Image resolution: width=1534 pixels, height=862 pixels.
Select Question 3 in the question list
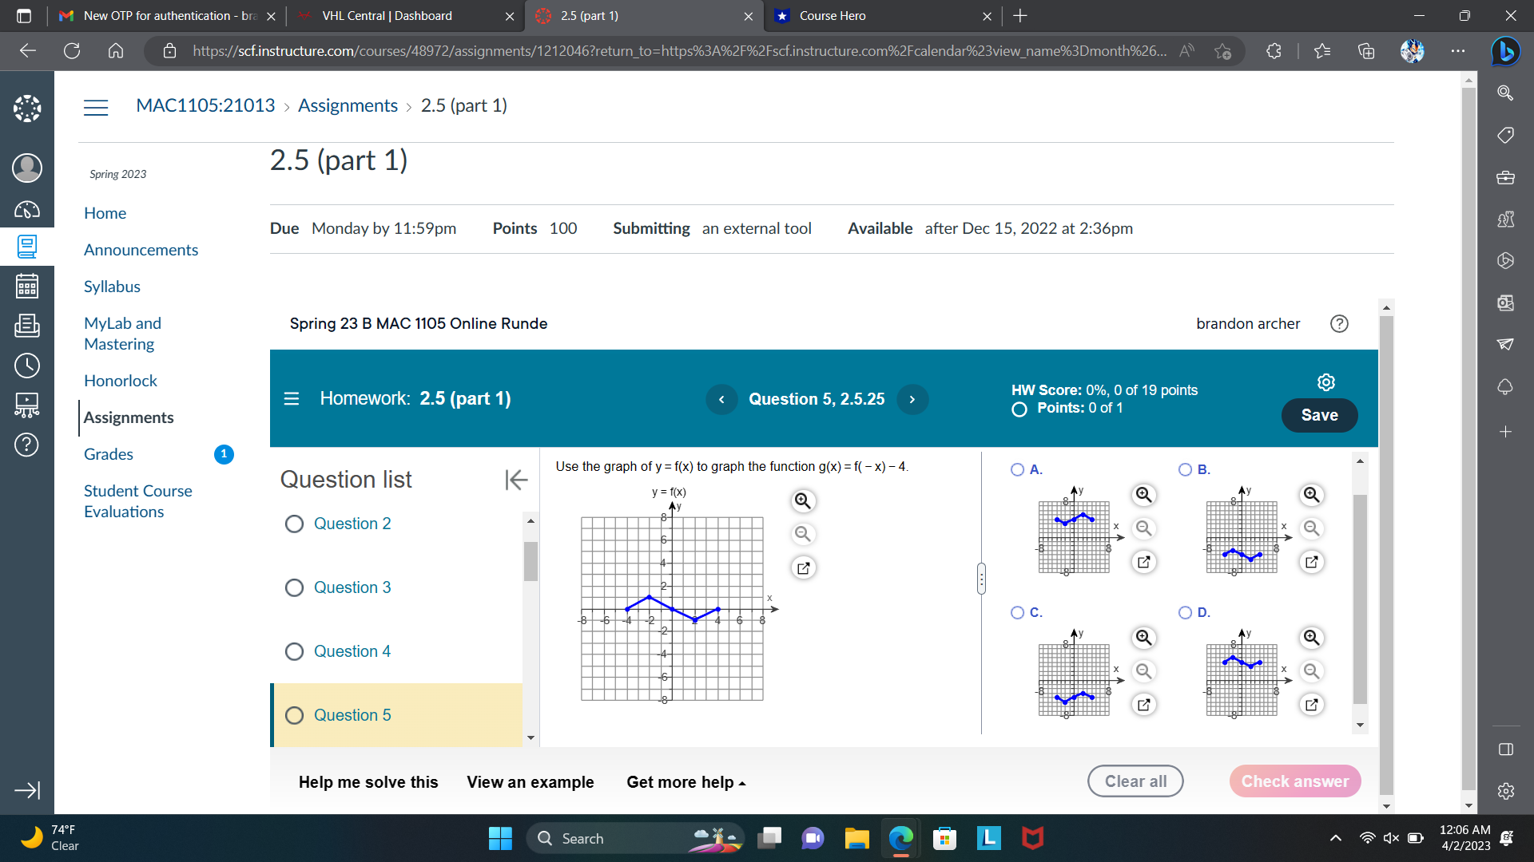tap(352, 587)
